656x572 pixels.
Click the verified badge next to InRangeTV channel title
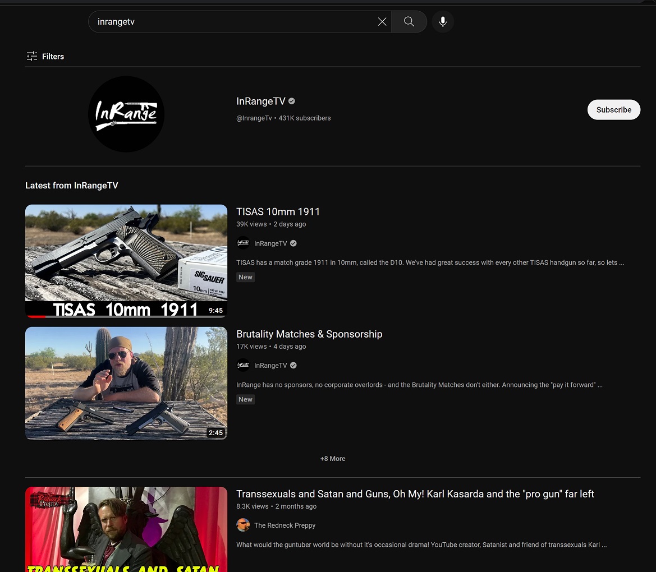click(292, 101)
